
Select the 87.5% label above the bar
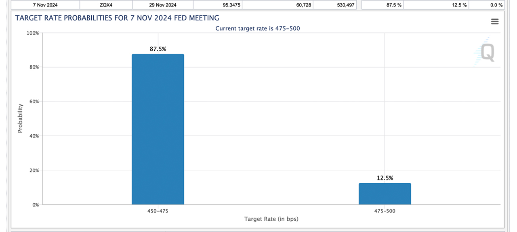tap(158, 49)
